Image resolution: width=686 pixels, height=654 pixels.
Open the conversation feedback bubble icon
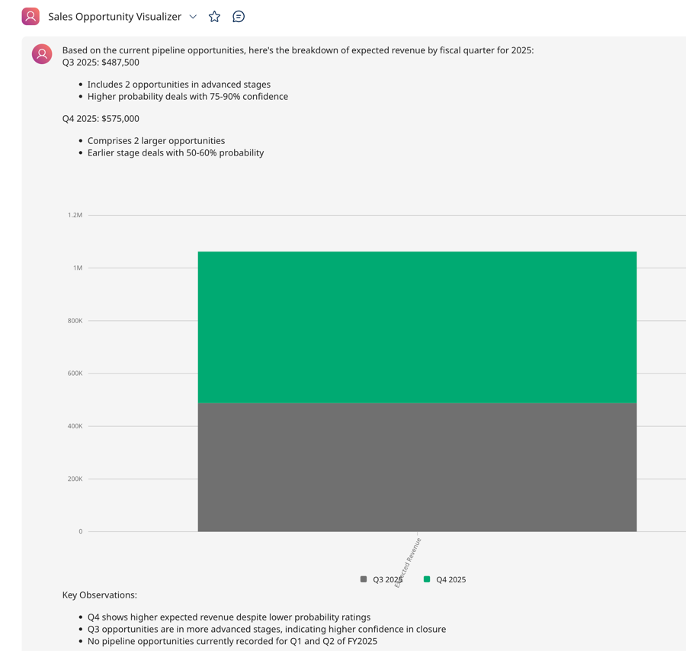pos(239,16)
